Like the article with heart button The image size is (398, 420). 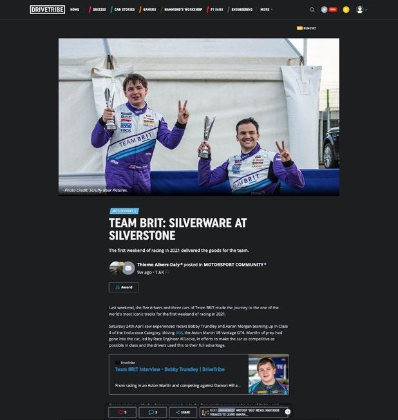[x=122, y=412]
